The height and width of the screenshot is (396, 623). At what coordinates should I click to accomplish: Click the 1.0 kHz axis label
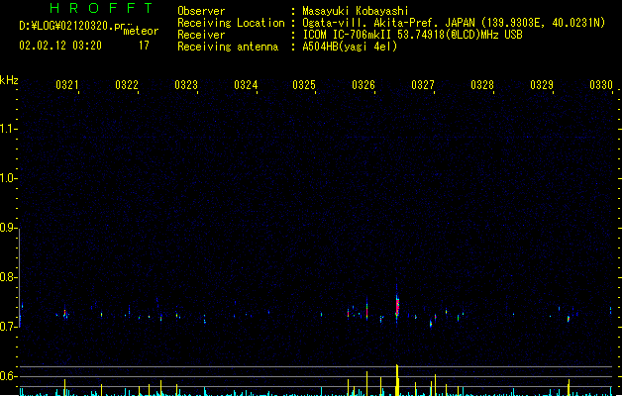click(x=8, y=178)
